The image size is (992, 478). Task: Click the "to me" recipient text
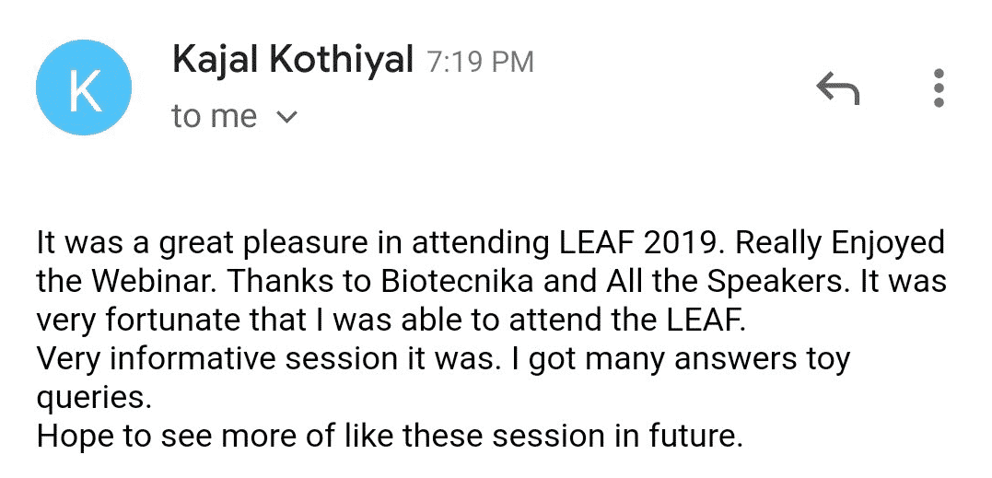[215, 116]
